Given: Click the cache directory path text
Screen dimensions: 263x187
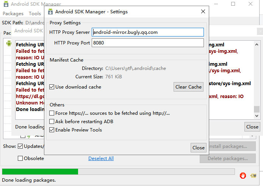Looking at the screenshot, I should [136, 68].
